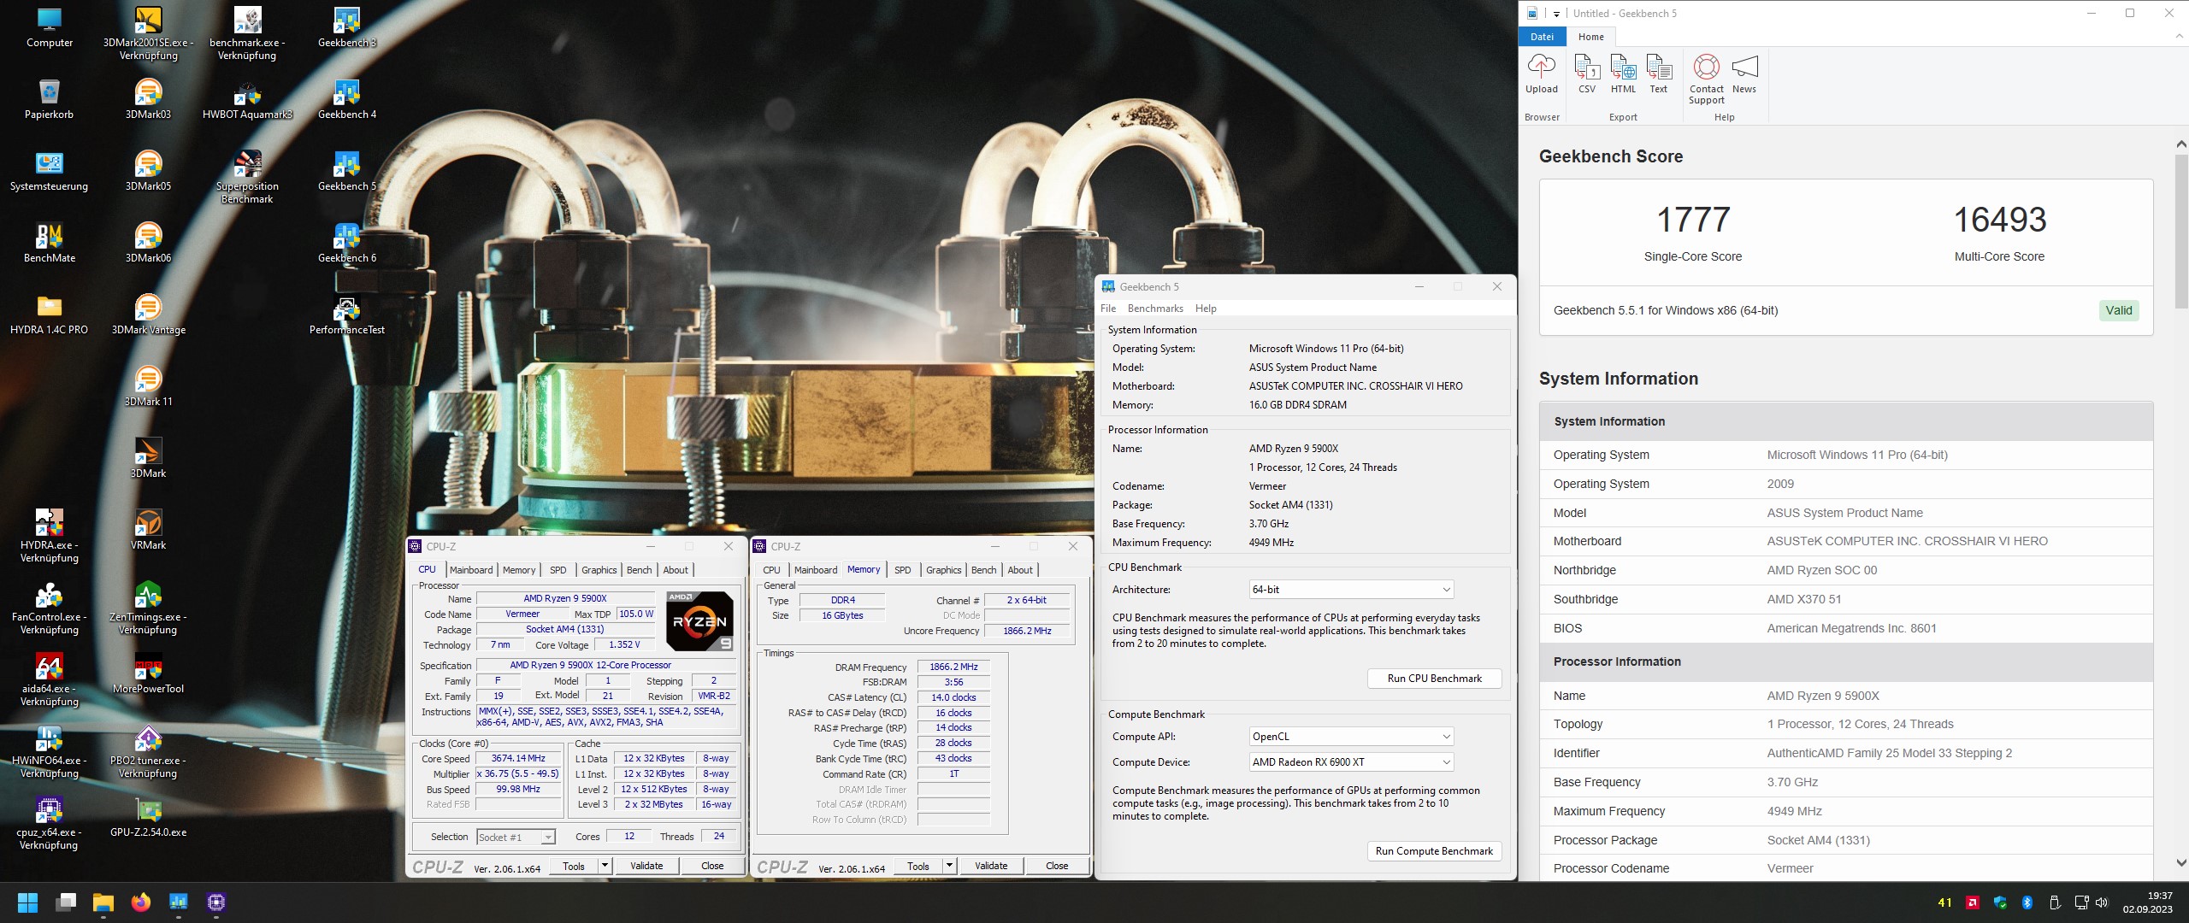
Task: Open Tools dropdown arrow in CPU-Z Memory window
Action: point(949,866)
